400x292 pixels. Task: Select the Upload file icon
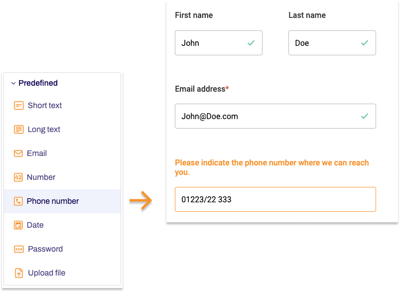click(18, 273)
